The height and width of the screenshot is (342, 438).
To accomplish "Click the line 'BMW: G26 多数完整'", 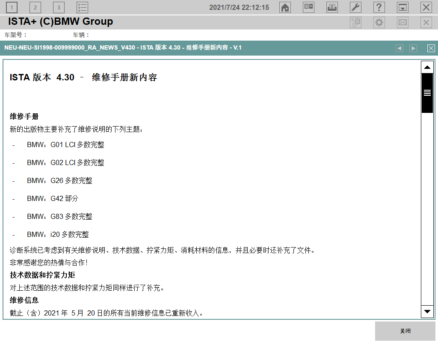I will click(x=59, y=181).
